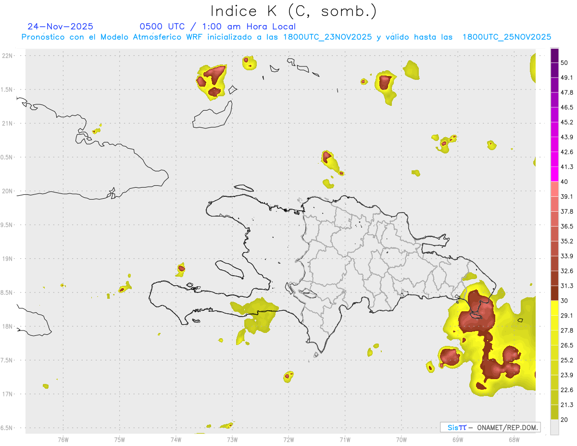Click the dark brown swatch between 30 and 31.3

tap(555, 293)
